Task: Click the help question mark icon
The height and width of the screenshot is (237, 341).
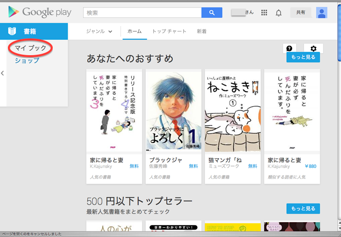Action: [289, 48]
